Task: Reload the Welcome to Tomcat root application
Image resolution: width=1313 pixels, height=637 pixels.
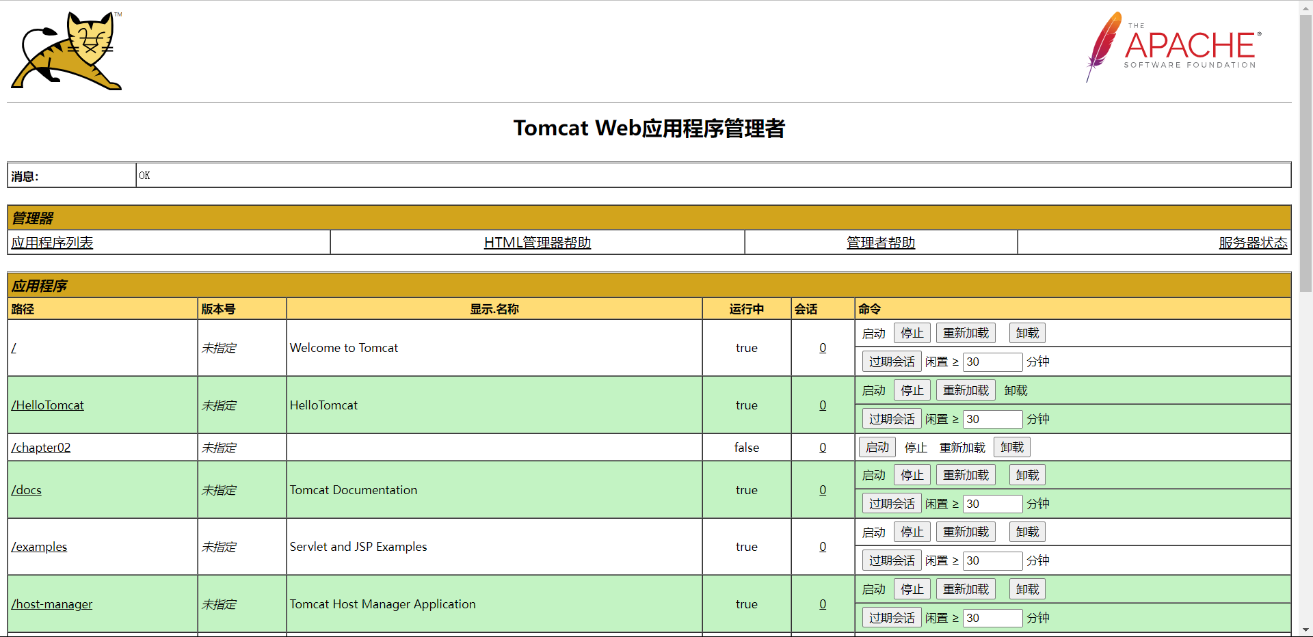Action: click(x=966, y=333)
